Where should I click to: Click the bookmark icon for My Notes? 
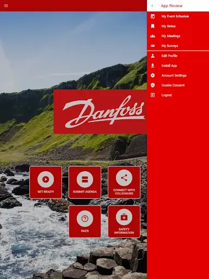(153, 26)
